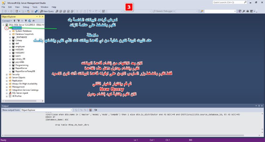This screenshot has width=265, height=142.
Task: Open the Help menu
Action: point(54,7)
